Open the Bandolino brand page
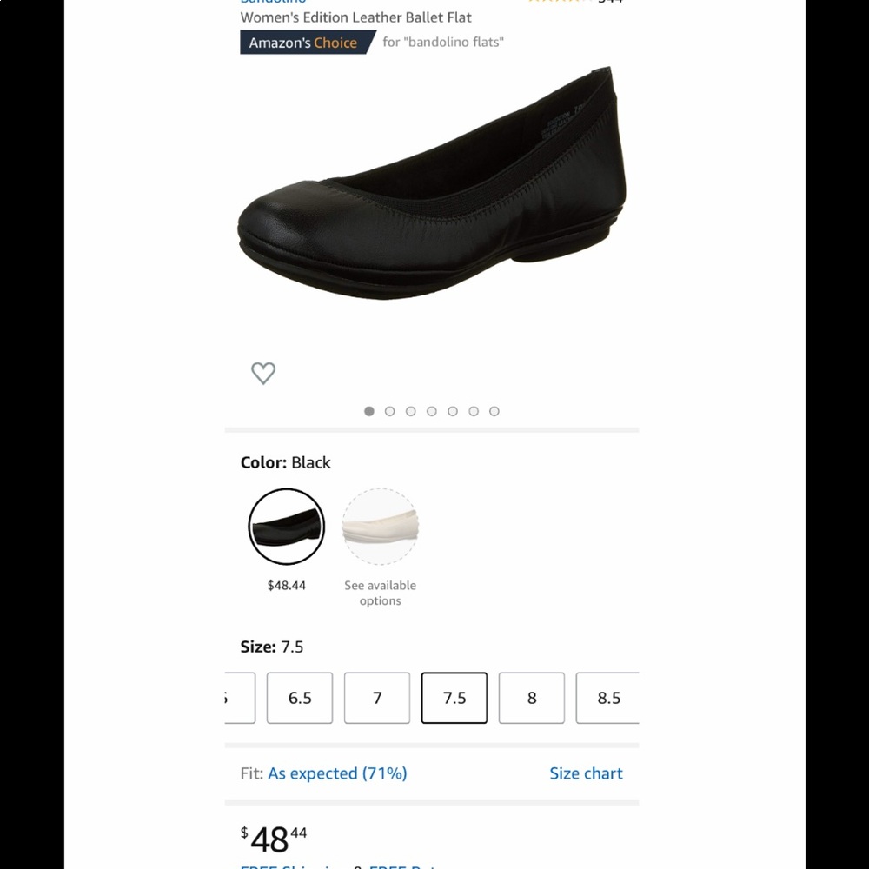This screenshot has width=869, height=869. tap(272, 3)
